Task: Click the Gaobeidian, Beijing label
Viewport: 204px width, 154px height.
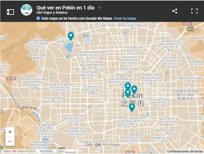Action: (x=186, y=95)
